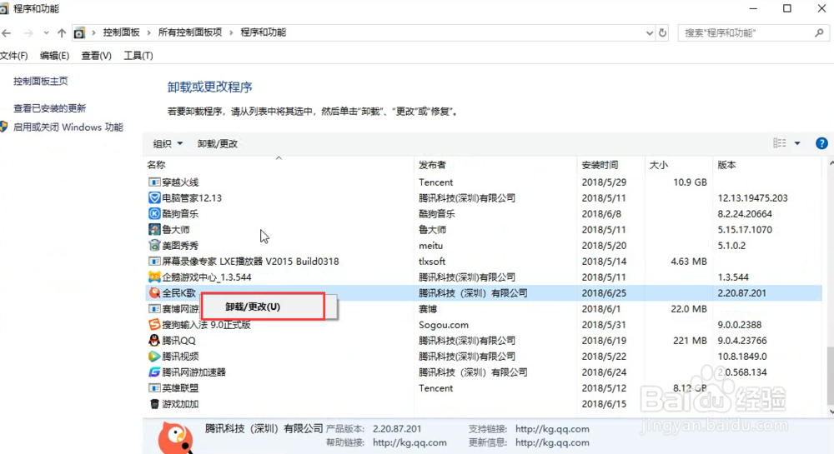The image size is (834, 454).
Task: Click the change view layout icon
Action: coord(779,143)
